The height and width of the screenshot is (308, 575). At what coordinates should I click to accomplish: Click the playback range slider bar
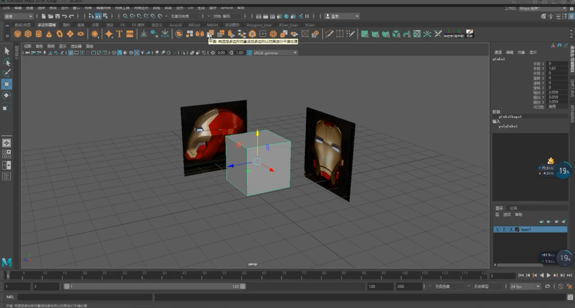pos(155,286)
